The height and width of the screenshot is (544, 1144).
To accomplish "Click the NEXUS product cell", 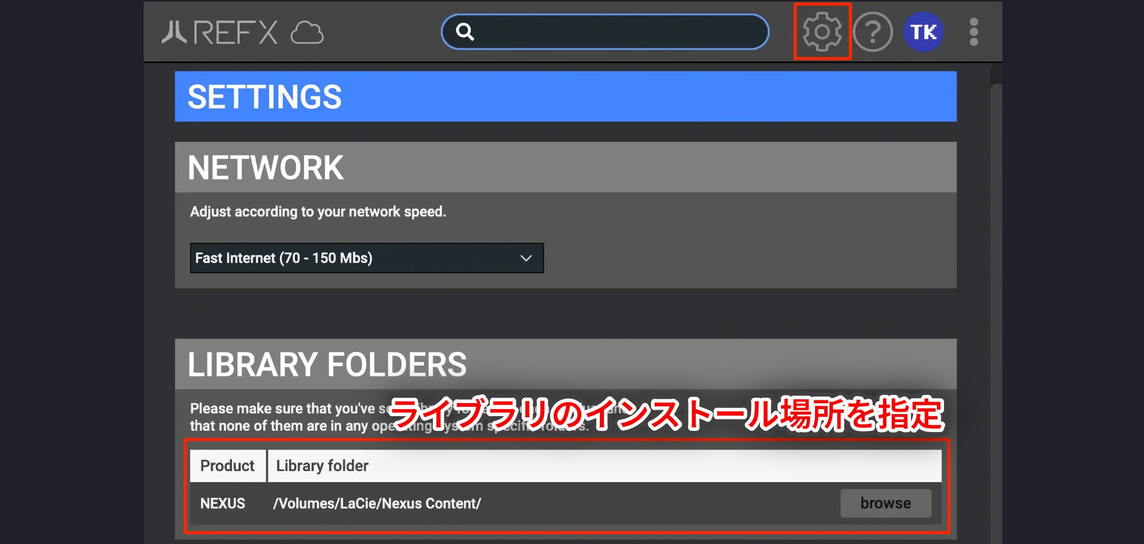I will [x=222, y=504].
